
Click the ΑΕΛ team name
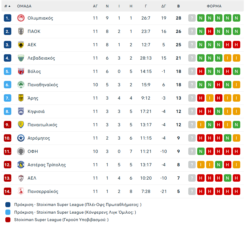pyautogui.click(x=32, y=178)
